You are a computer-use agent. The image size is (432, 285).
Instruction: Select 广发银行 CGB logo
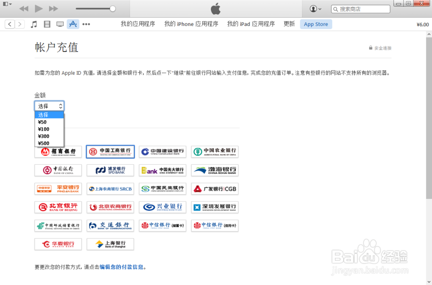pyautogui.click(x=215, y=189)
